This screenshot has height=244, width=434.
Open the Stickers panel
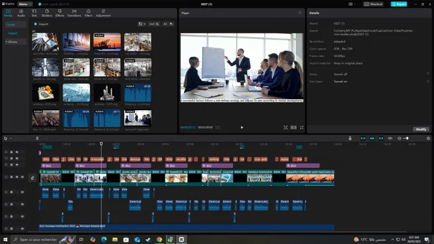tap(46, 13)
